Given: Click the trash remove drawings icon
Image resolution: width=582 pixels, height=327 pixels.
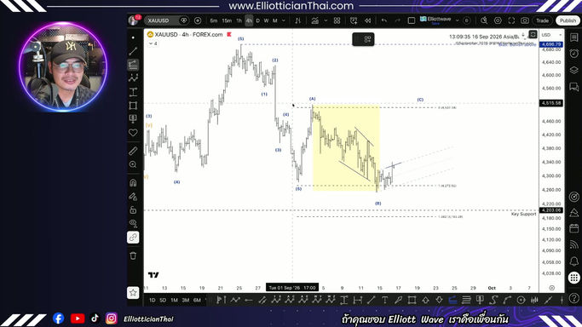Looking at the screenshot, I should 133,255.
